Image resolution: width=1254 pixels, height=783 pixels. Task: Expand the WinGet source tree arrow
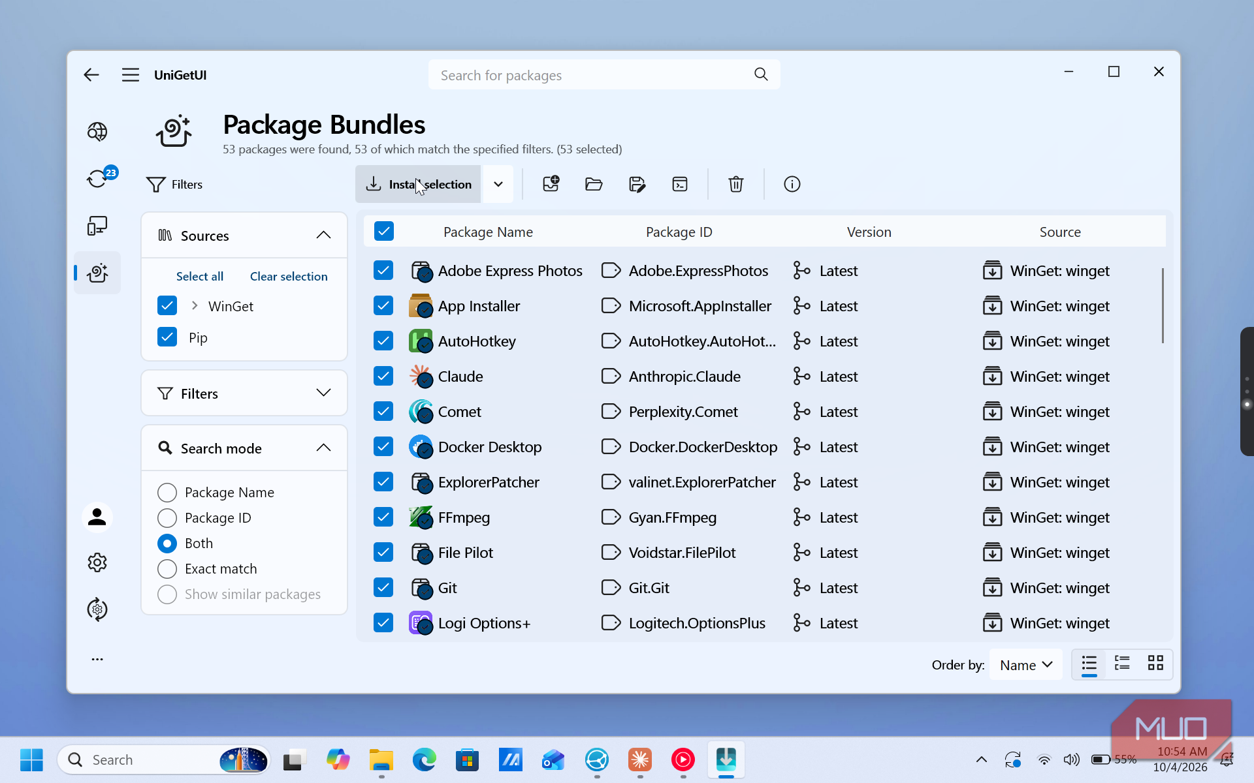tap(194, 305)
